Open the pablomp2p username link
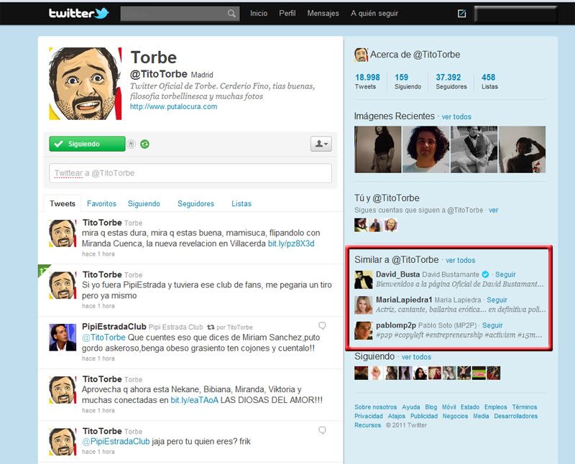Viewport: 575px width, 464px height. [x=396, y=325]
